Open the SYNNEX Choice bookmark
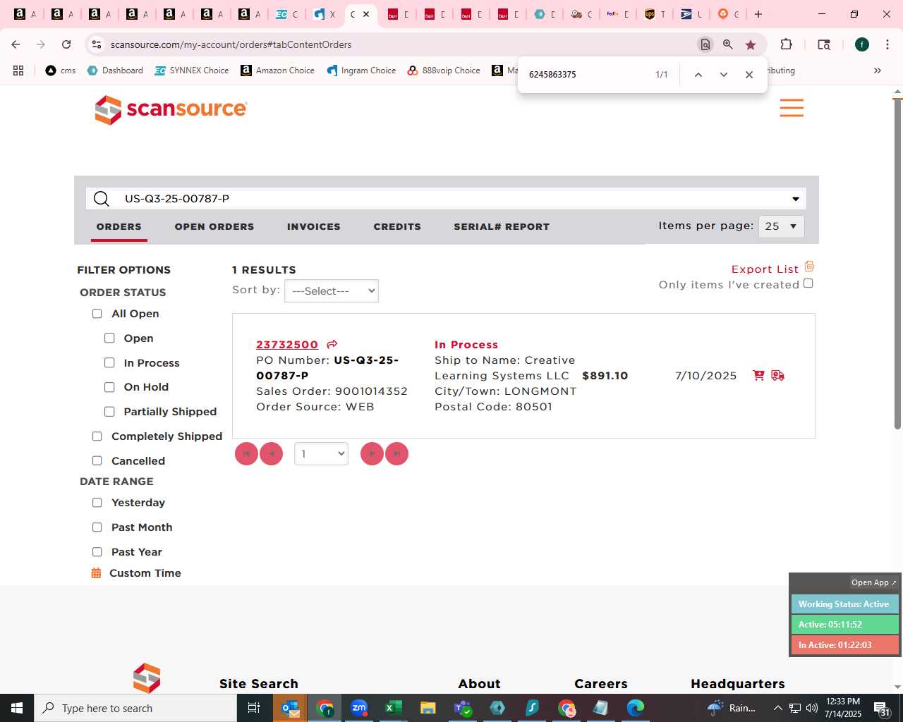This screenshot has width=903, height=722. click(192, 71)
